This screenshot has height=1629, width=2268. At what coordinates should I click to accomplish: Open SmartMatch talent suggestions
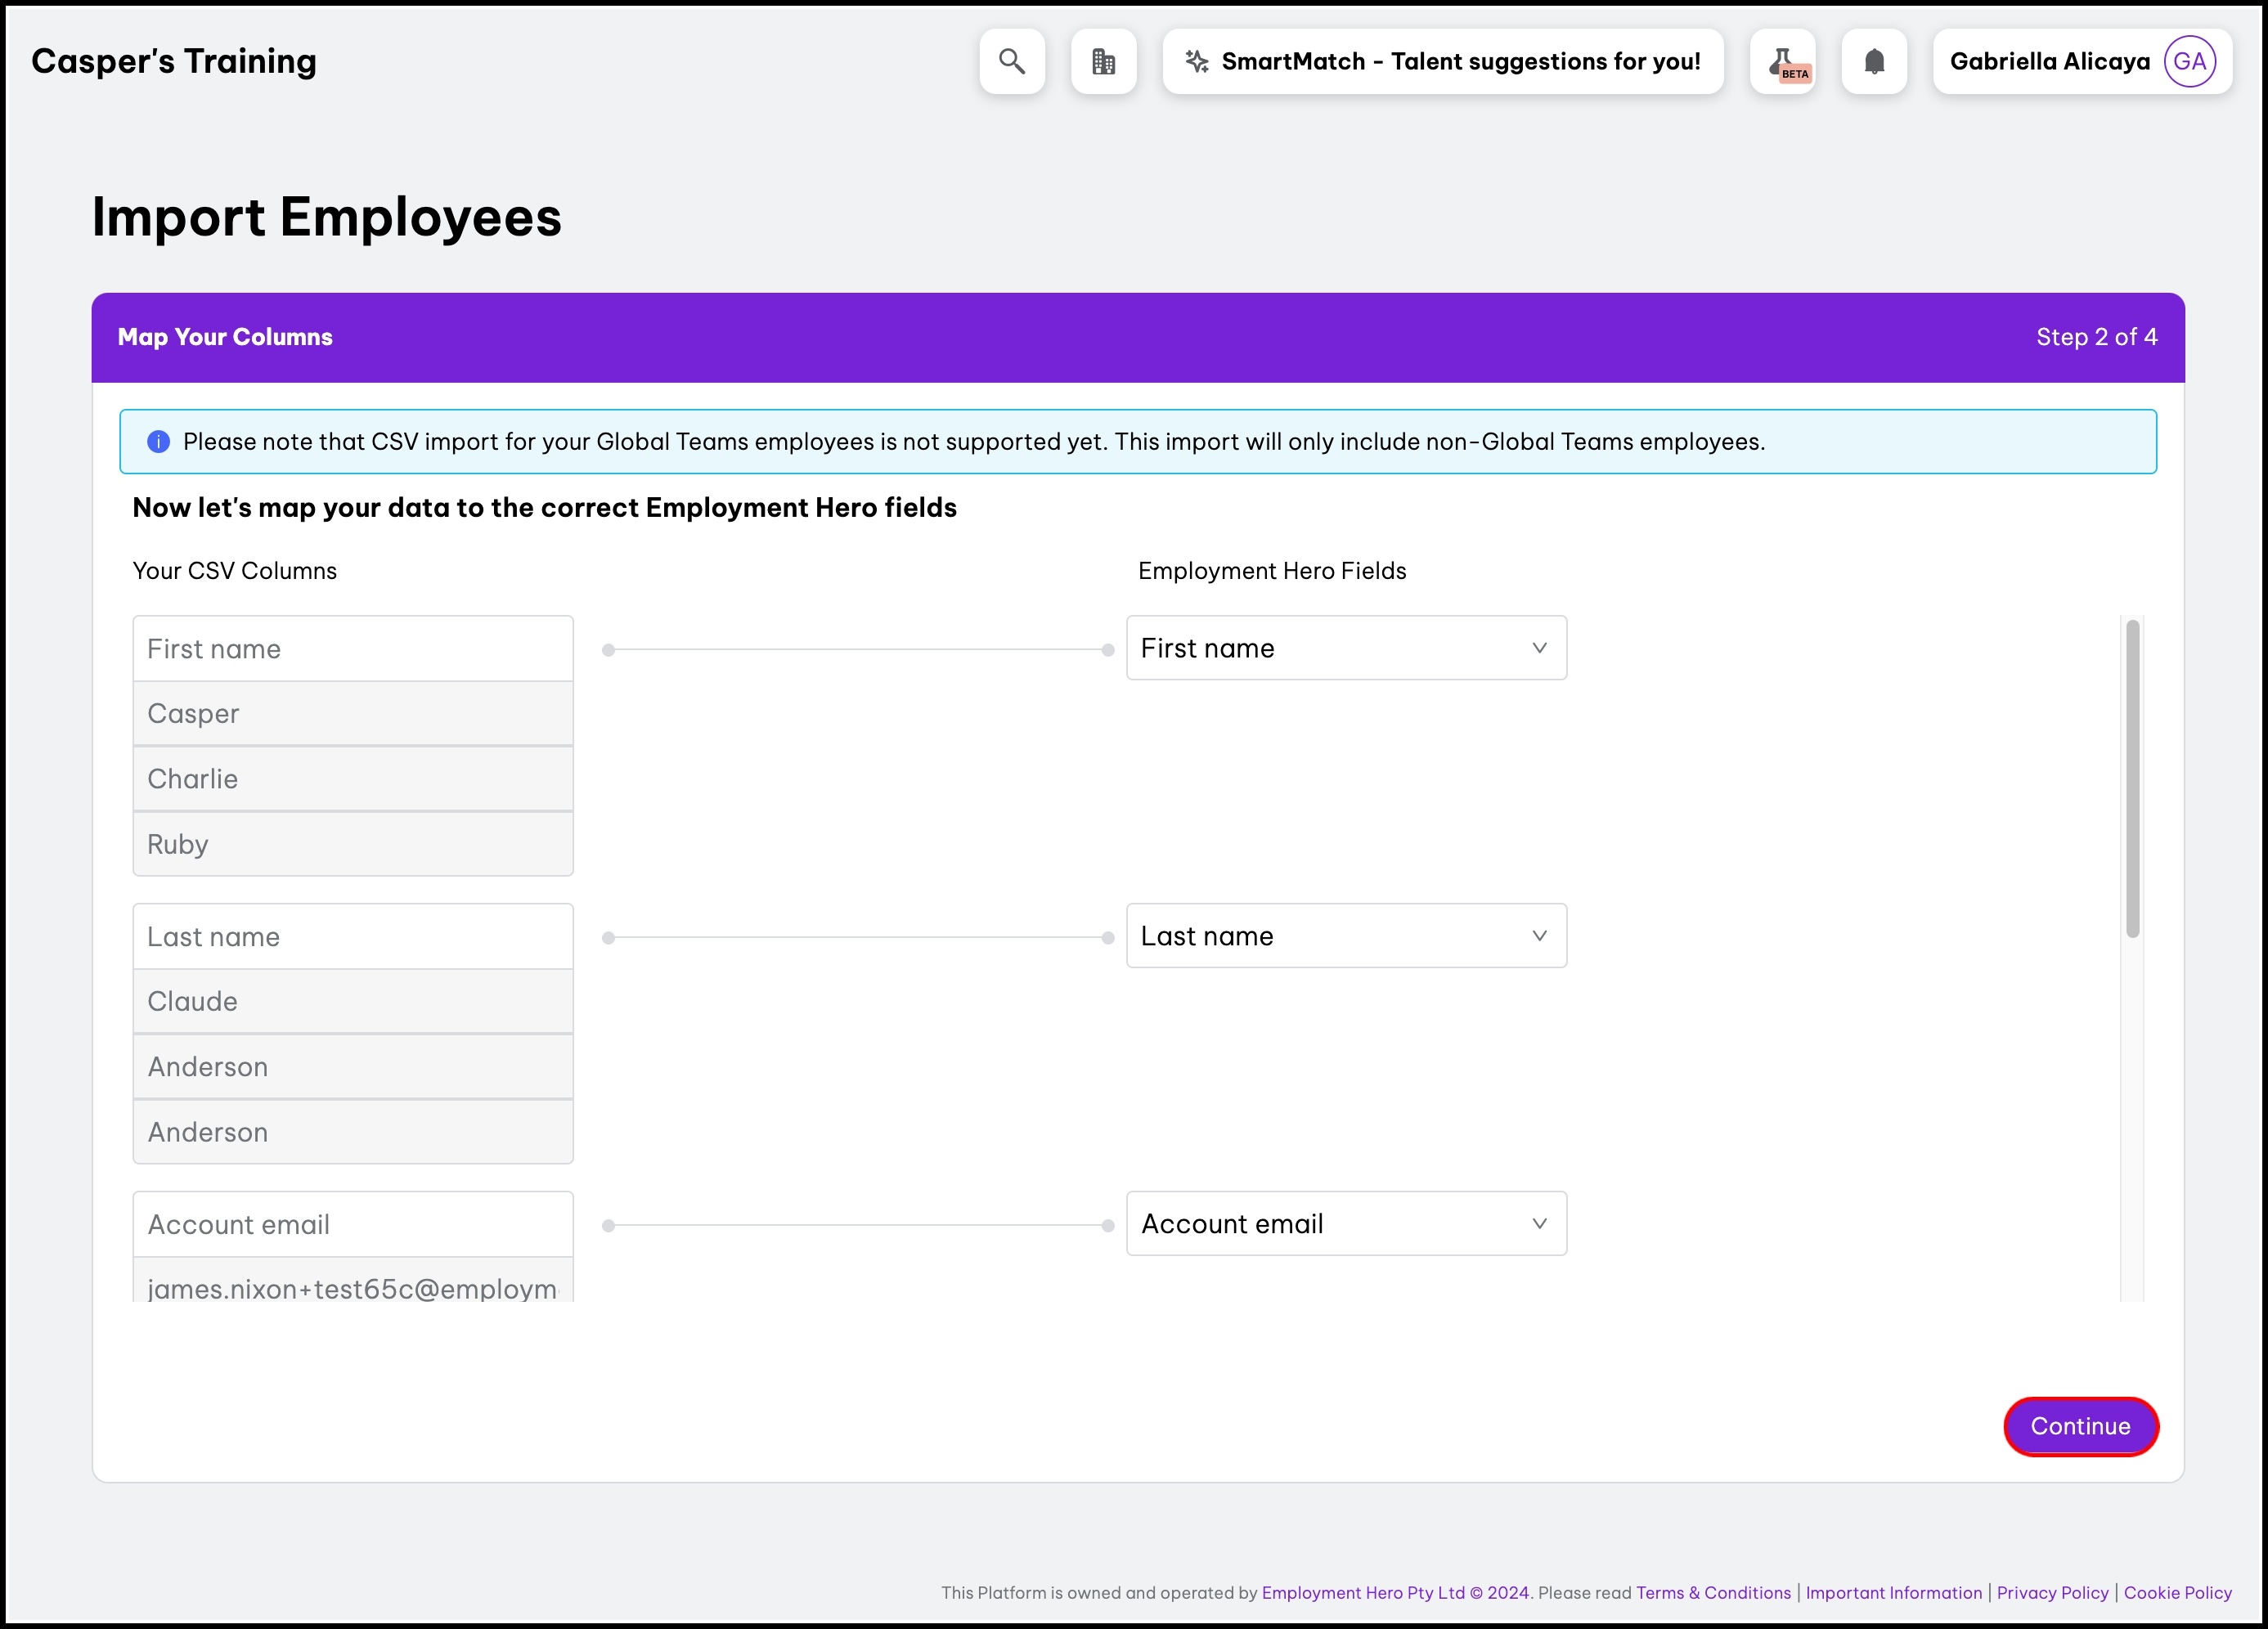click(x=1460, y=61)
